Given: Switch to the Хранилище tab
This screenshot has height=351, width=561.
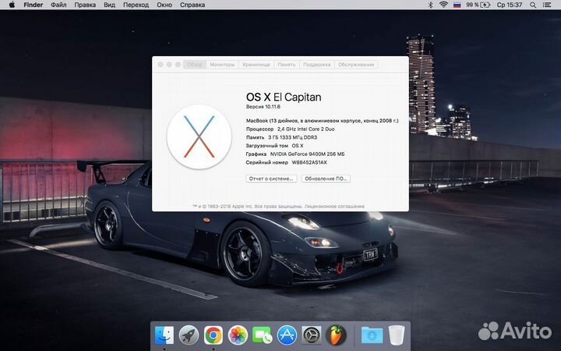Looking at the screenshot, I should 256,65.
